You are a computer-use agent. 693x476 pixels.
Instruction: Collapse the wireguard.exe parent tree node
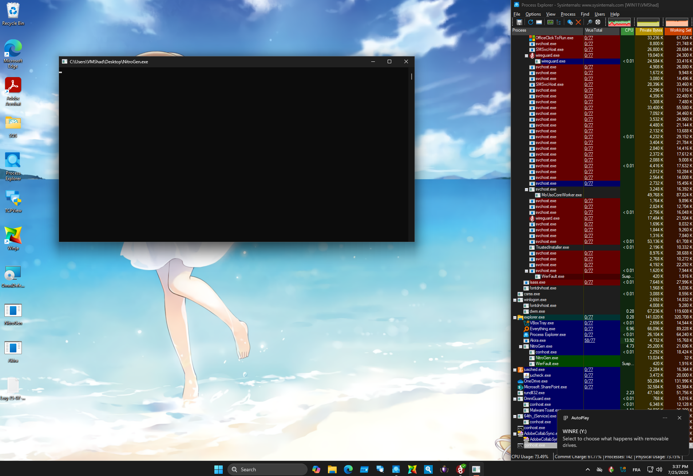pos(526,56)
